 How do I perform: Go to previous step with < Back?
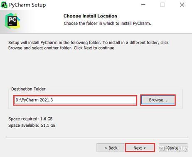click(111, 148)
